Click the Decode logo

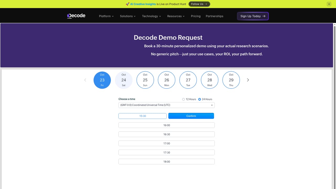[x=76, y=16]
